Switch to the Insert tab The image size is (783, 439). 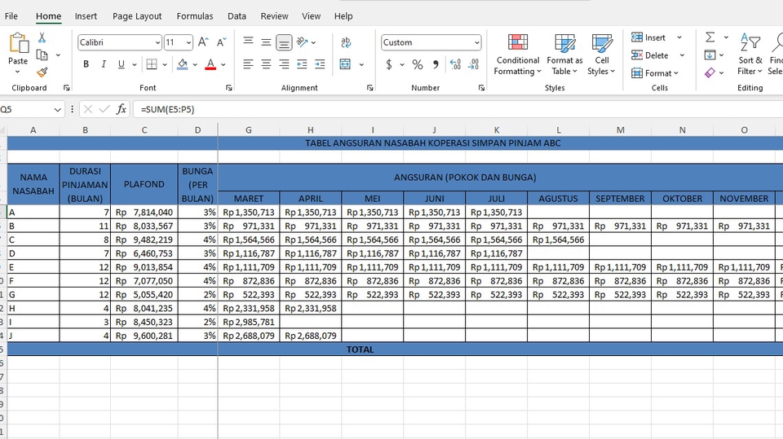click(x=86, y=16)
